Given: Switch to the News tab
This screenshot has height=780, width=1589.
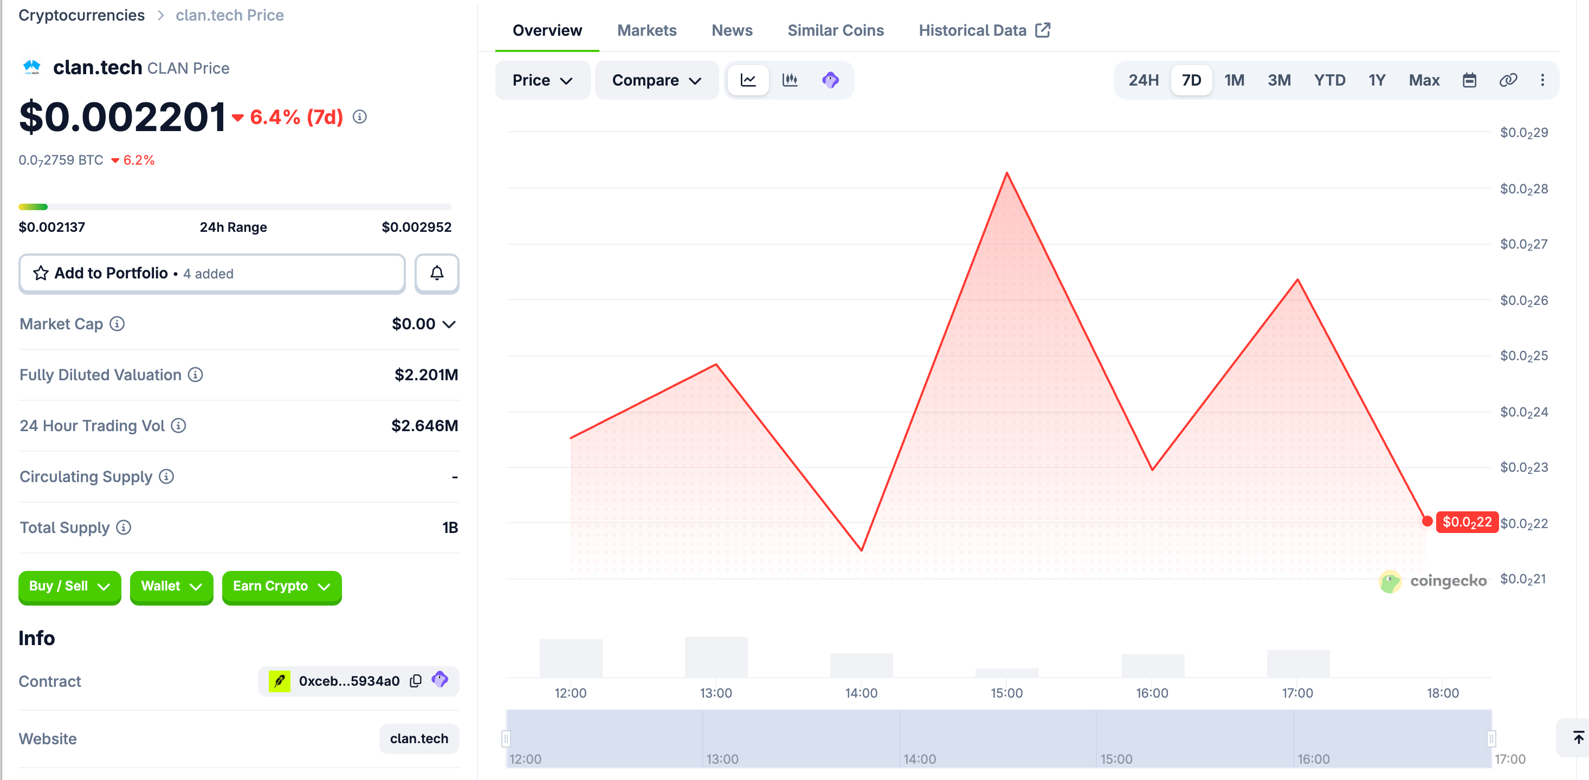Looking at the screenshot, I should click(x=732, y=30).
